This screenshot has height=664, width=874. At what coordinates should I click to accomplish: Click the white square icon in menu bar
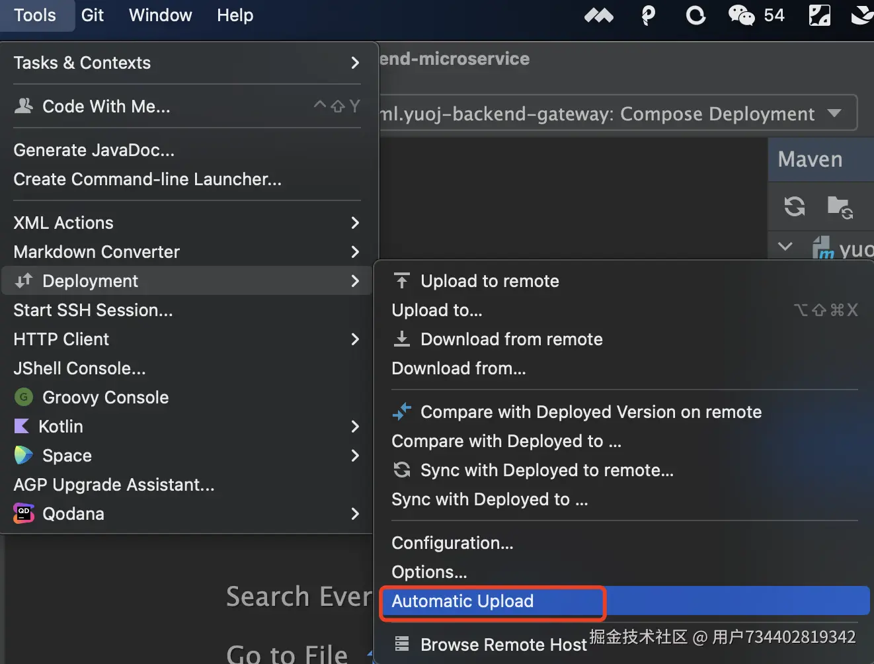820,15
